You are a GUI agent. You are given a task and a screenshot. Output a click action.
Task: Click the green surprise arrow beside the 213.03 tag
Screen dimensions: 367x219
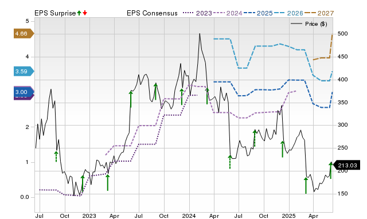click(330, 170)
